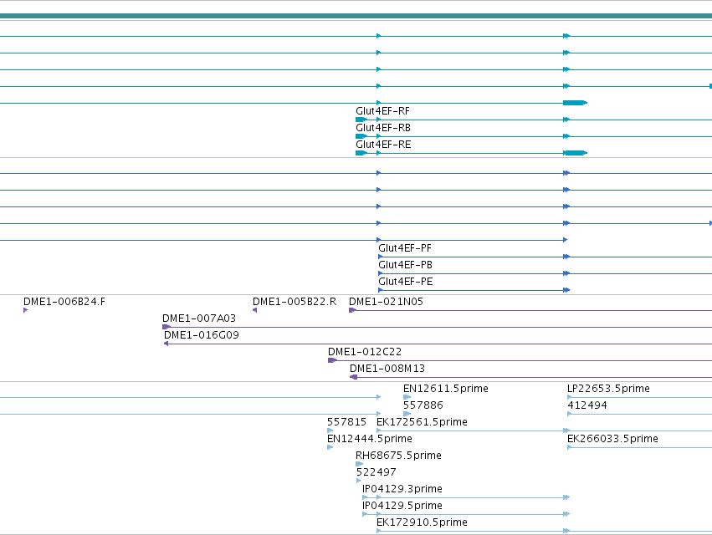Click the RH68675.5prime arrow glyph
The image size is (712, 535).
coord(359,464)
